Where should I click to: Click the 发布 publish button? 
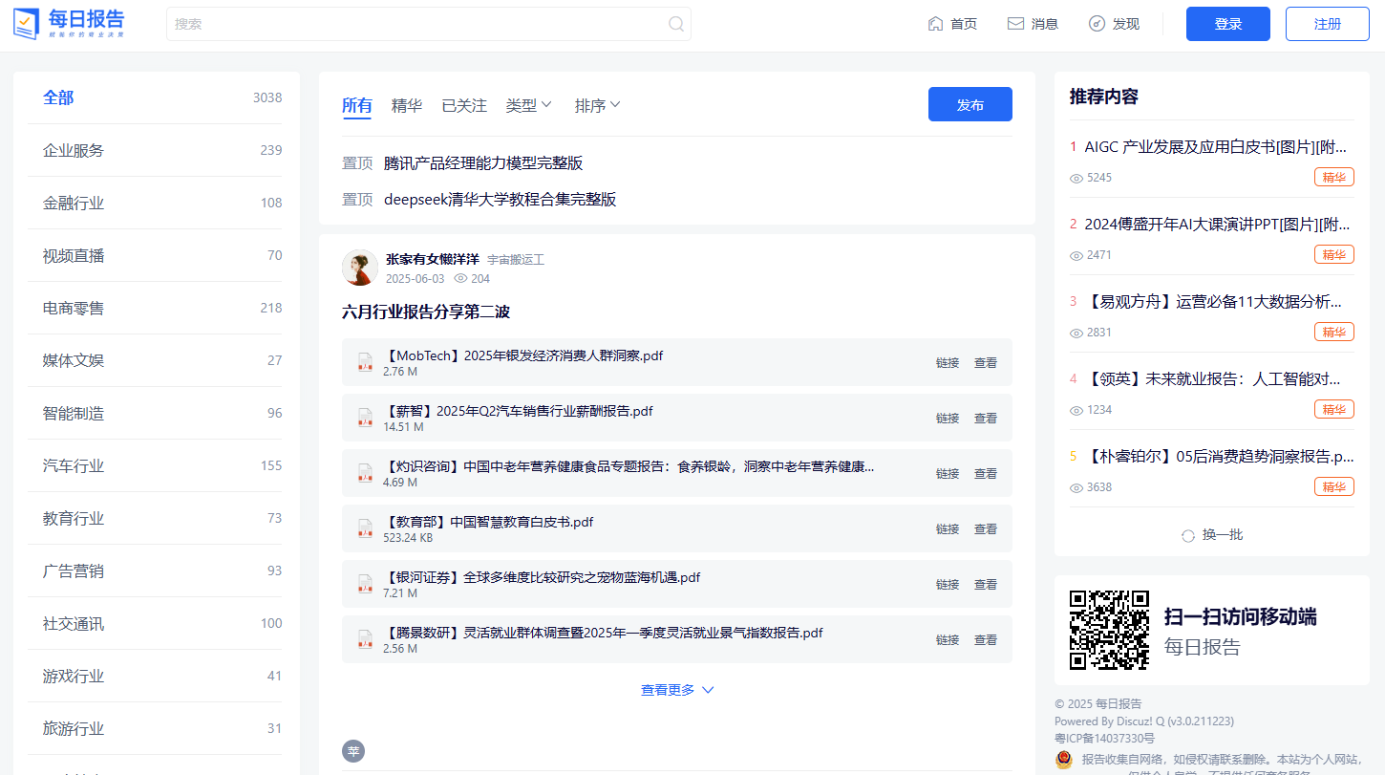pos(969,105)
